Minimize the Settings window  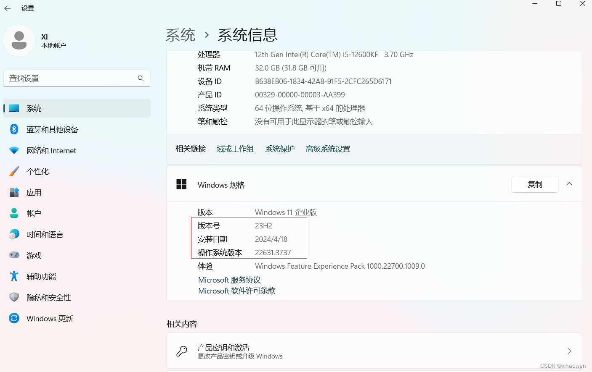click(x=535, y=4)
